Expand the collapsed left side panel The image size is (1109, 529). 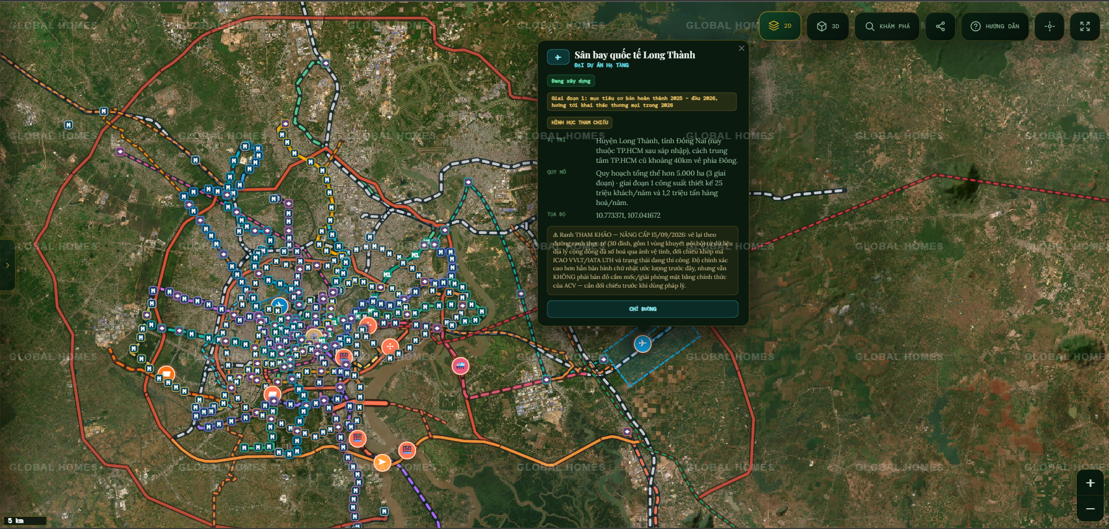tap(7, 265)
